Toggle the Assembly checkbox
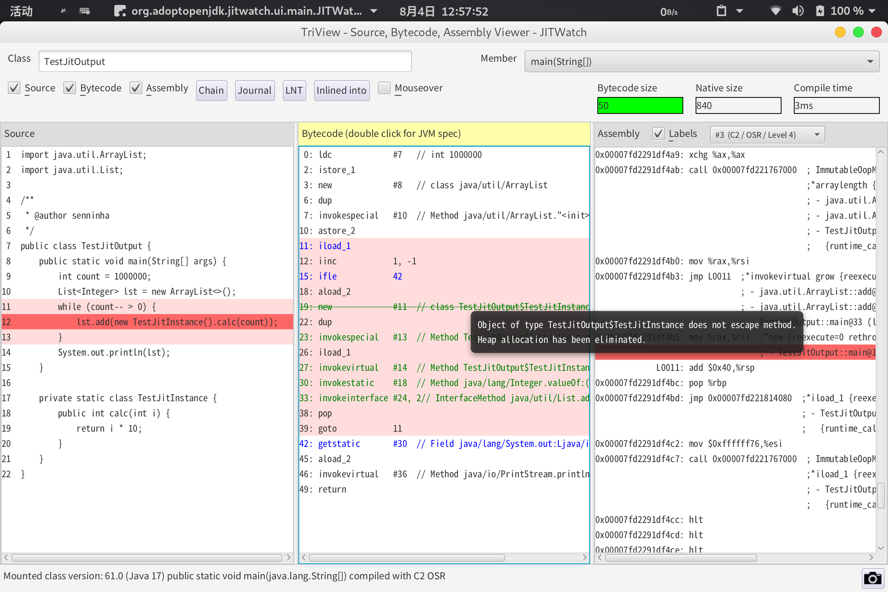The height and width of the screenshot is (592, 888). (x=136, y=88)
